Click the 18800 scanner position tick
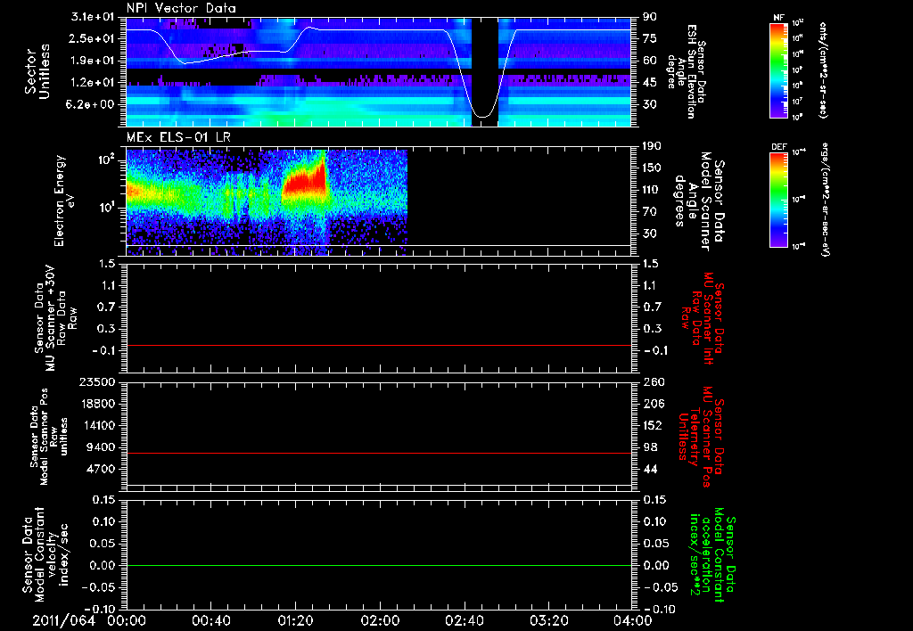913x631 pixels. tap(97, 404)
